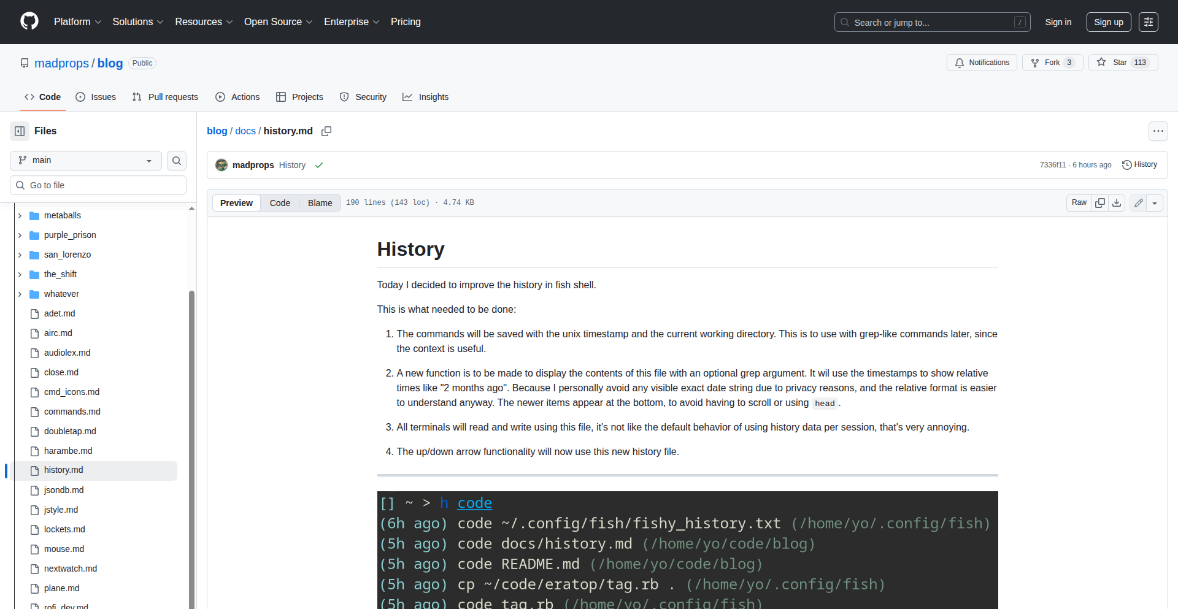Click the Sign up button

point(1108,22)
